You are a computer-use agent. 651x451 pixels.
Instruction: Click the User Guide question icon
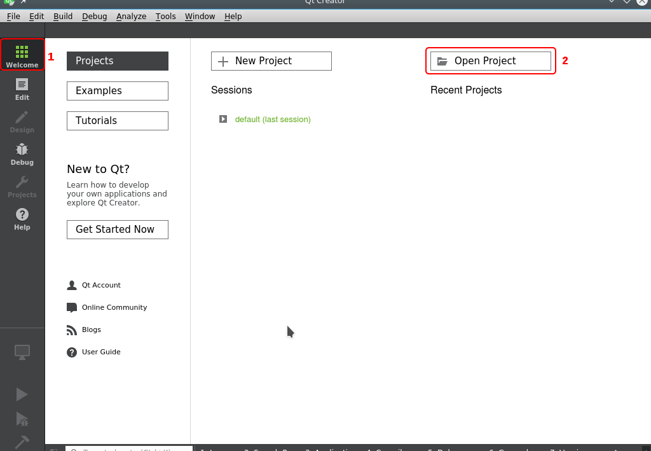[x=72, y=352]
